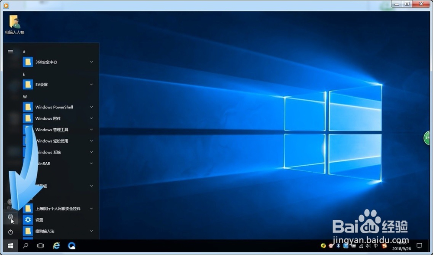433x255 pixels.
Task: Expand the 360安全中心 folder chevron
Action: coord(91,62)
